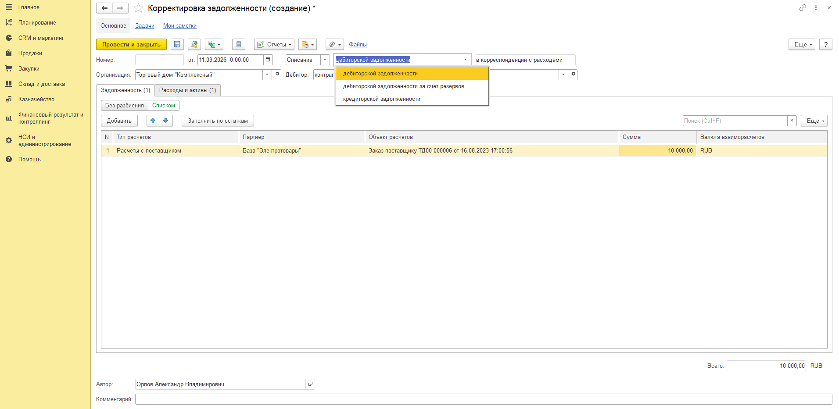This screenshot has height=409, width=839.
Task: Open the paperclip attachments icon menu
Action: (x=335, y=44)
